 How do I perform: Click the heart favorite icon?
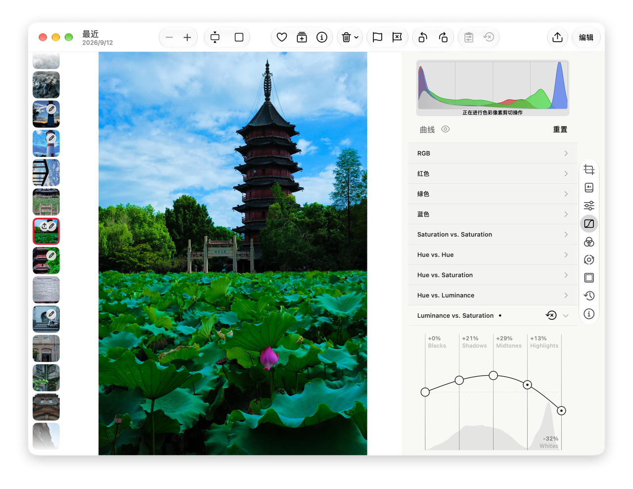point(282,37)
